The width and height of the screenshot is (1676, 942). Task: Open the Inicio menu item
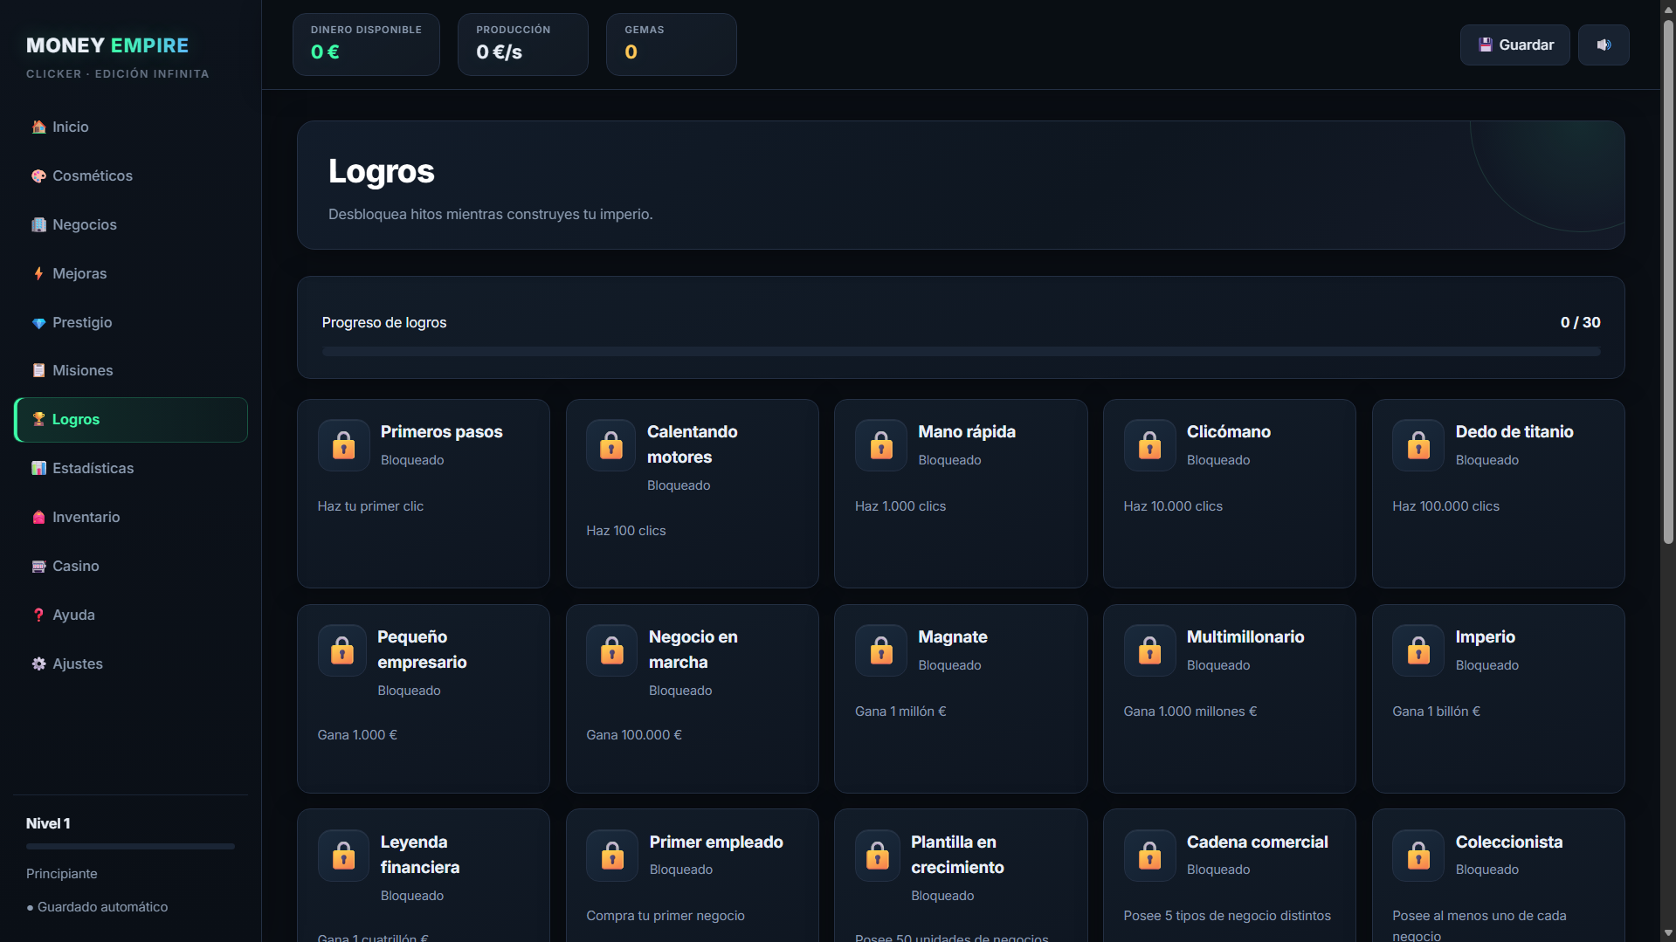[x=131, y=127]
